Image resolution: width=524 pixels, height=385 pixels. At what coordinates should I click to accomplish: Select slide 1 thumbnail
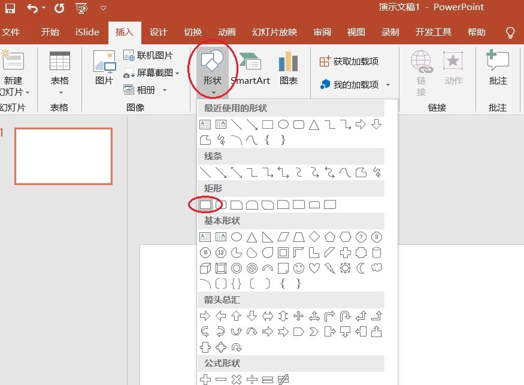tap(63, 156)
